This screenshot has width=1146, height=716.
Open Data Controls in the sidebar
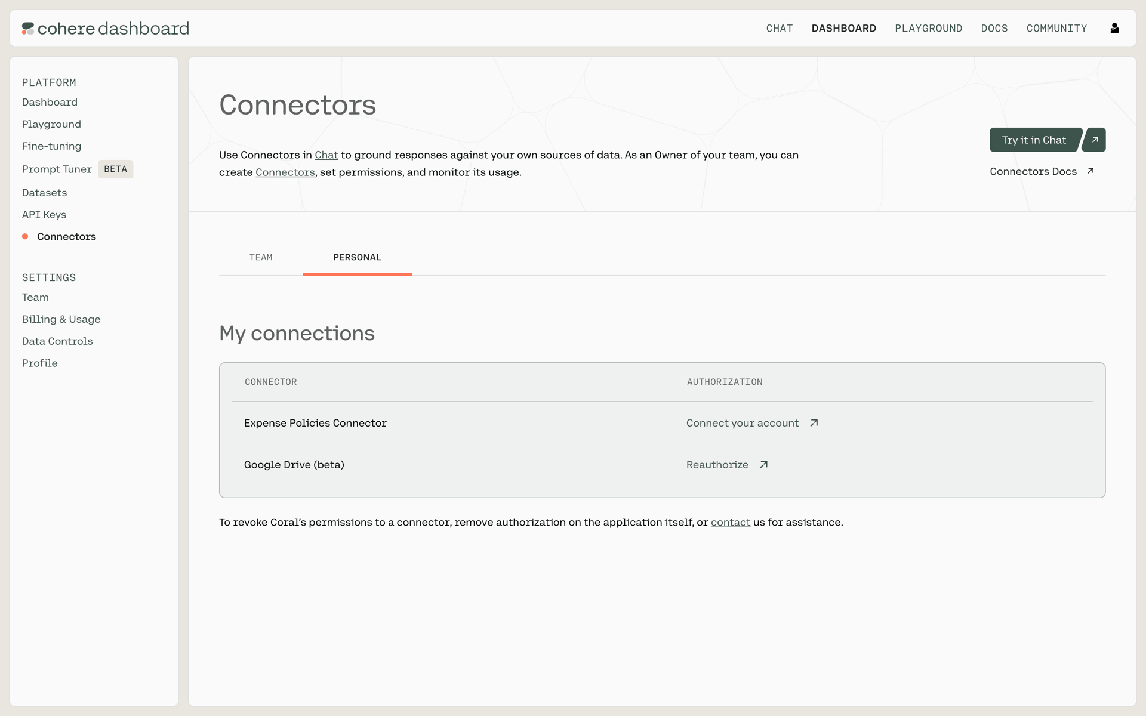(x=57, y=341)
